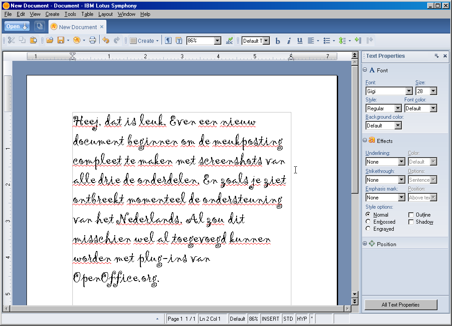This screenshot has width=452, height=326.
Task: Open the Default T paragraph style dropdown
Action: point(266,41)
